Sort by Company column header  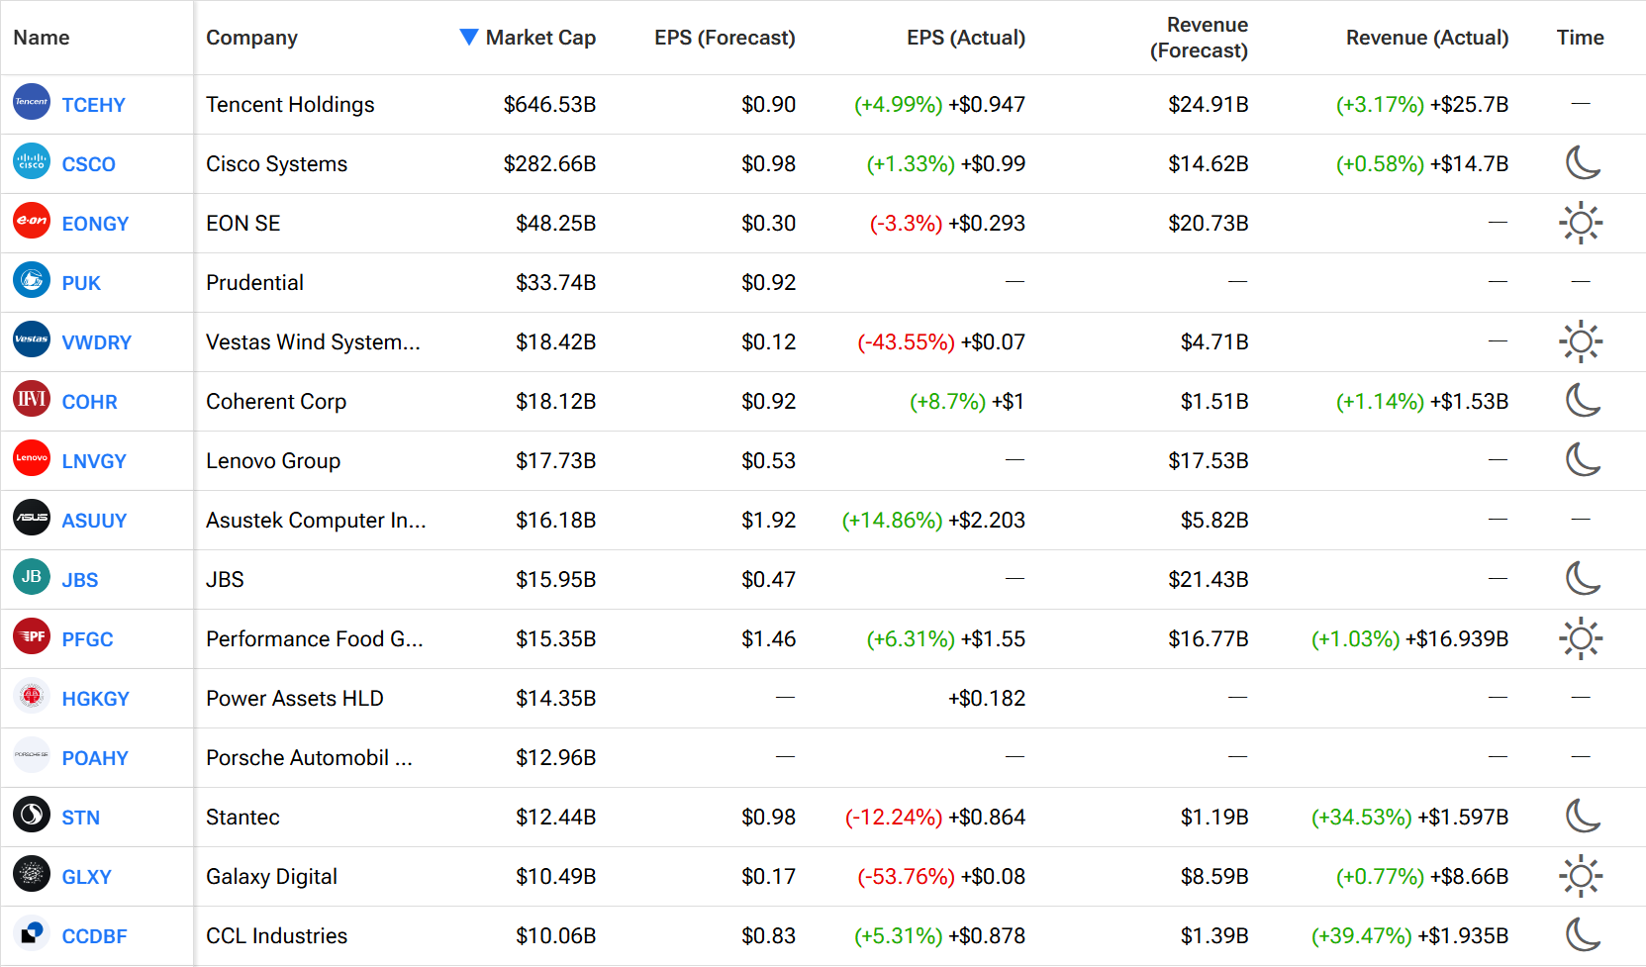251,38
